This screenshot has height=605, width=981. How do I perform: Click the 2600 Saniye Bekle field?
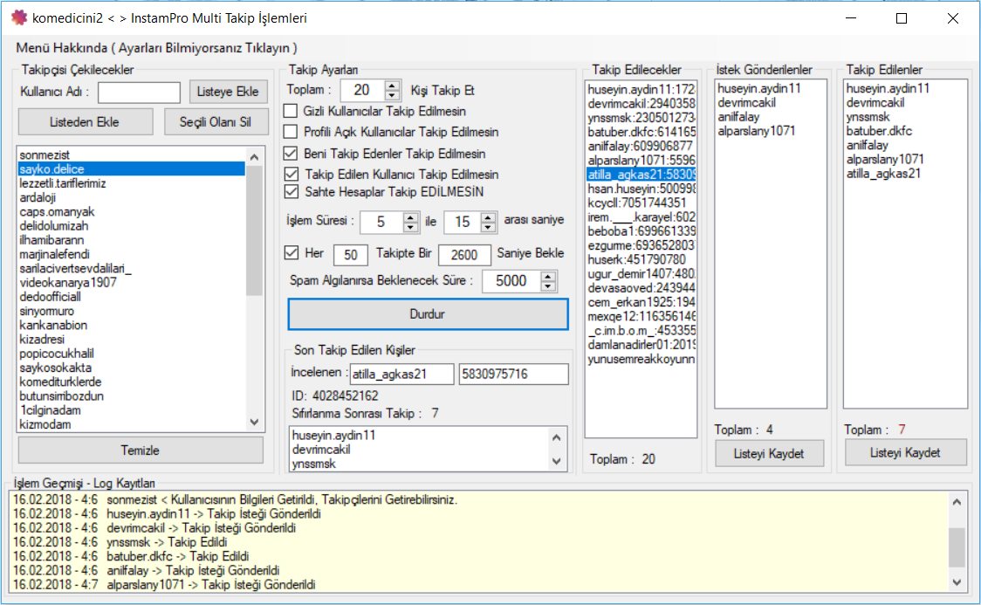click(464, 255)
